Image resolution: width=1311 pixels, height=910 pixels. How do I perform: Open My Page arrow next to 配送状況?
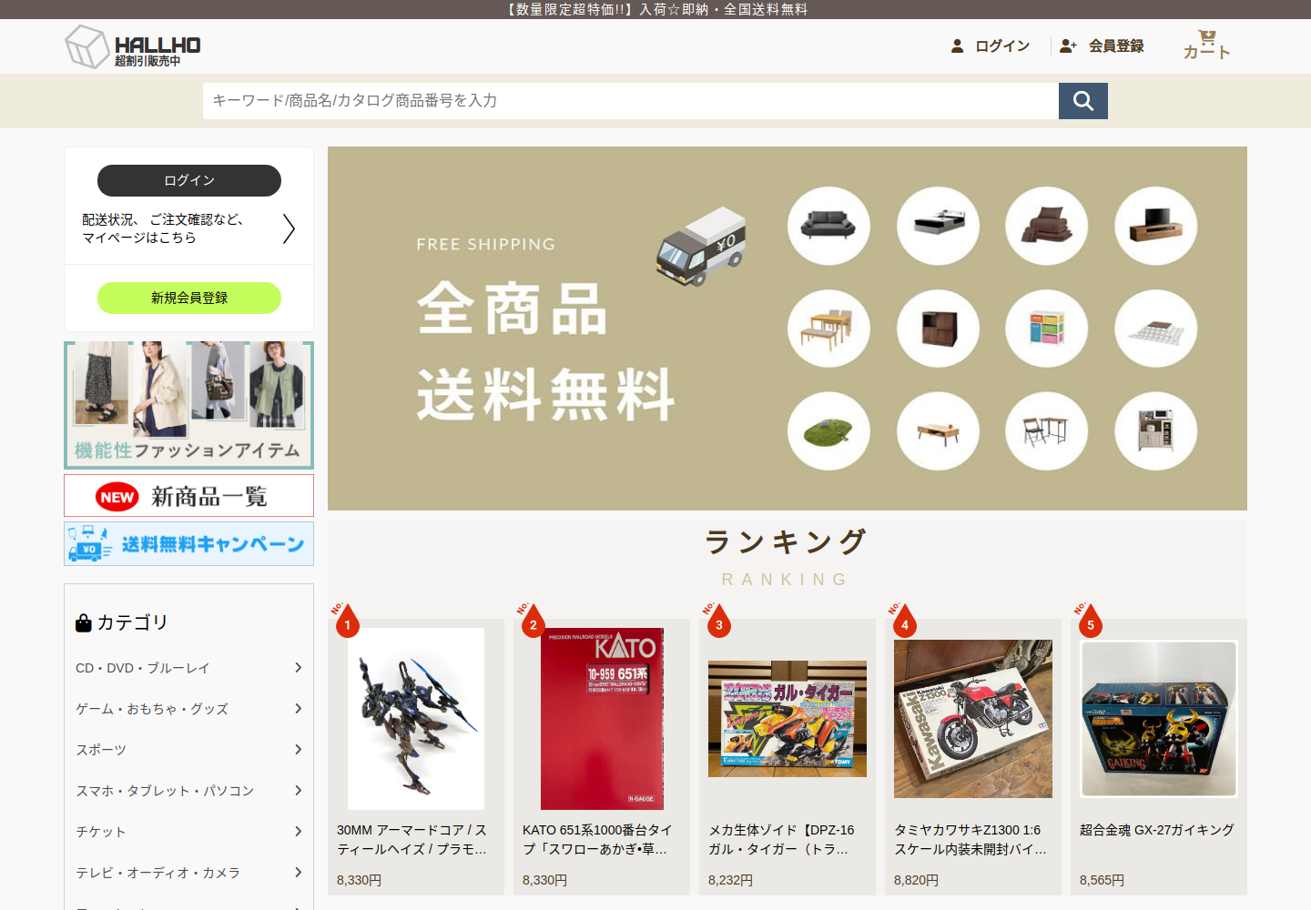289,228
